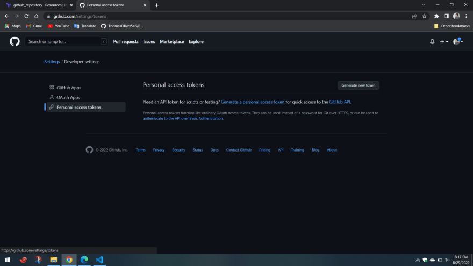Open the Terms footer link
Viewport: 473px width, 266px height.
[x=140, y=150]
